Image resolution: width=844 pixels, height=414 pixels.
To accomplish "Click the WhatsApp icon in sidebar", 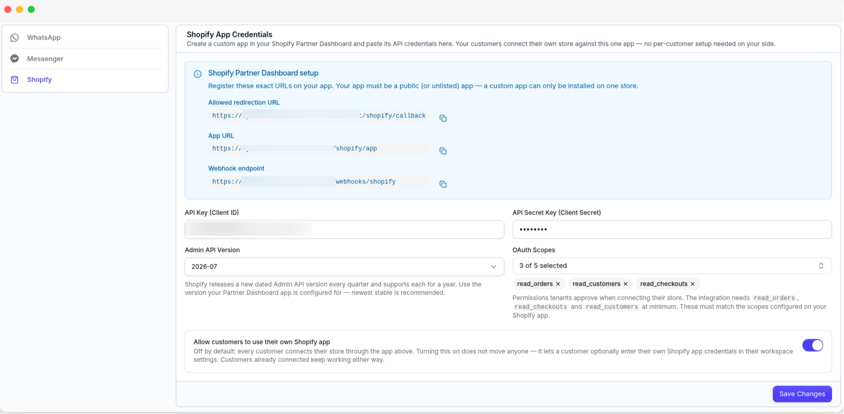I will [15, 37].
